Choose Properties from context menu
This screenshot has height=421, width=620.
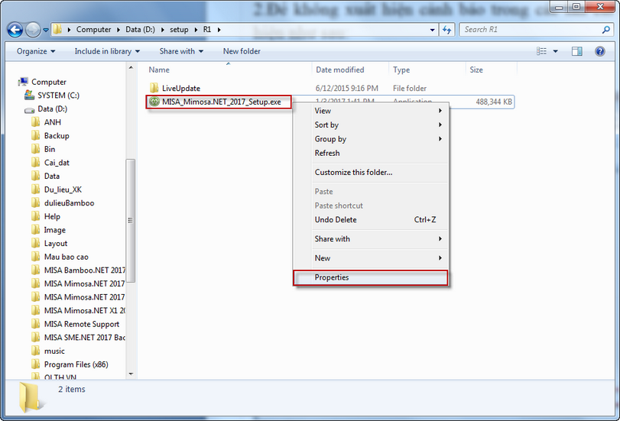371,277
